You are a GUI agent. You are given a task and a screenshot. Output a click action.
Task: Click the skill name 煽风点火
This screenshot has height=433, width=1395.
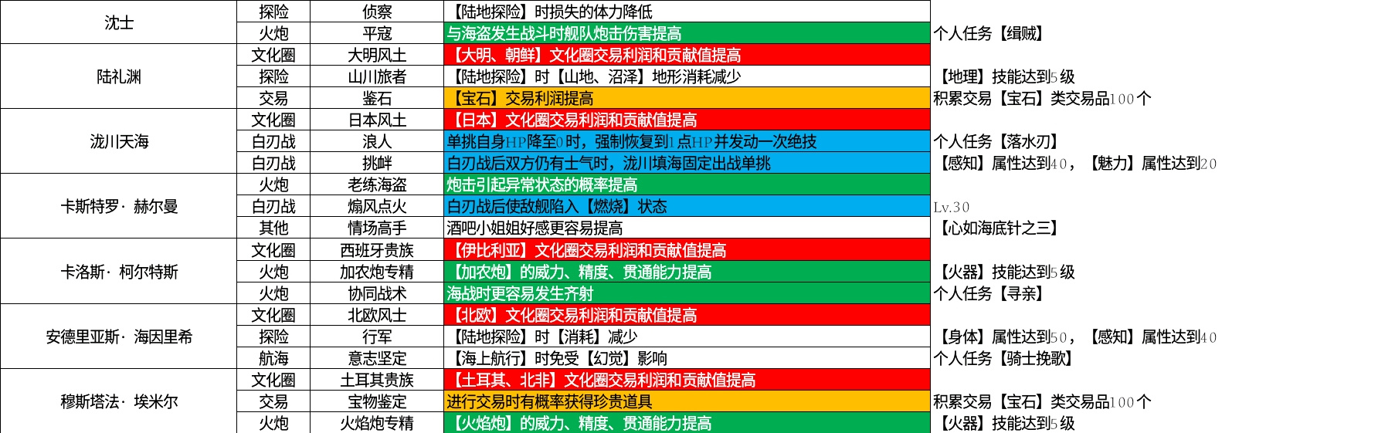[377, 206]
